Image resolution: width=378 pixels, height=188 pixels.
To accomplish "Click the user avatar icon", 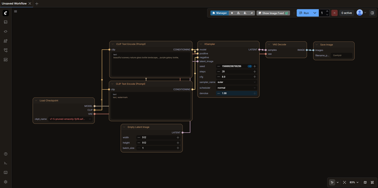I will click(359, 13).
